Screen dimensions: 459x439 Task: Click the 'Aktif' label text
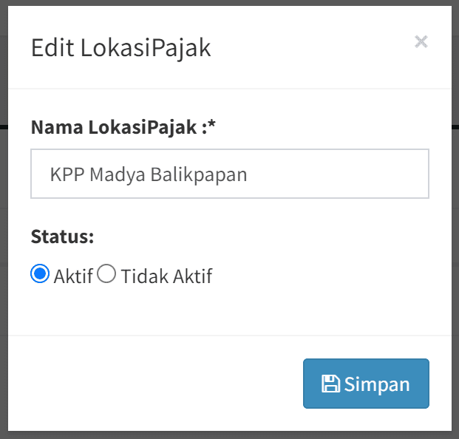pos(73,276)
